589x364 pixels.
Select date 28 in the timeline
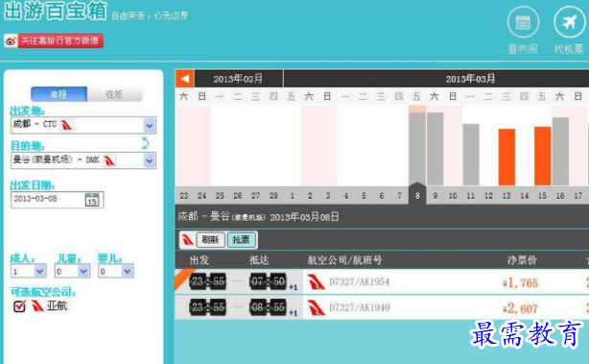[273, 196]
